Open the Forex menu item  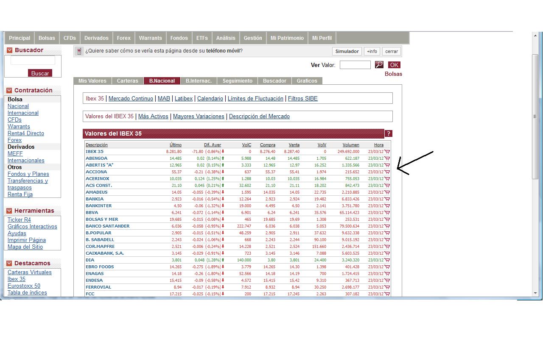coord(124,38)
